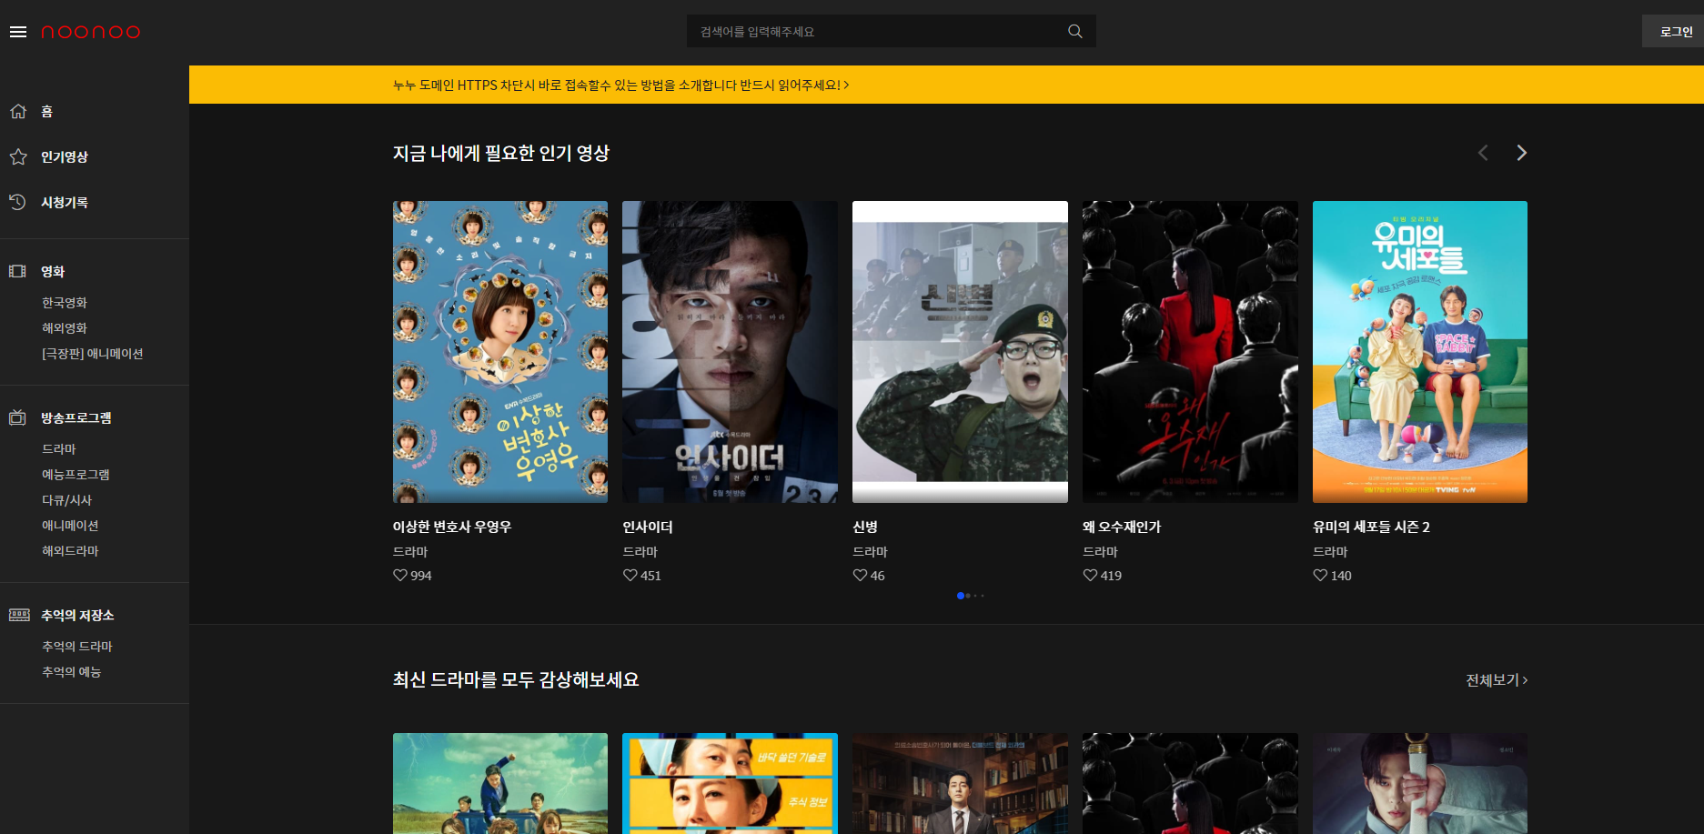Open first poster in latest dramas row
1704x834 pixels.
500,783
